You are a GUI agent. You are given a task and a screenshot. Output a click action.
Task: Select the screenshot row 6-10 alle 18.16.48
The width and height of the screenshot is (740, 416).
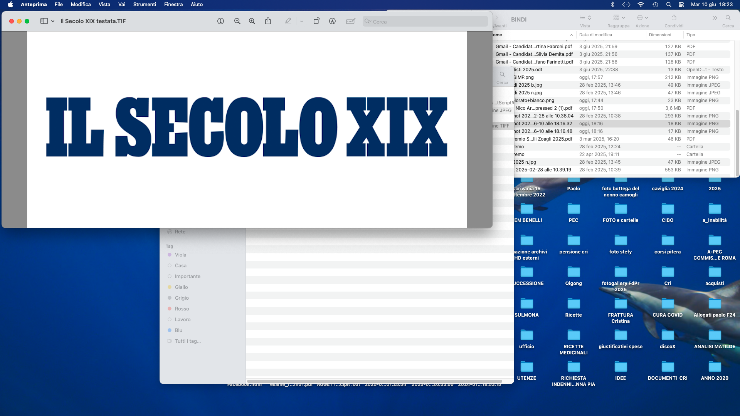(x=621, y=131)
